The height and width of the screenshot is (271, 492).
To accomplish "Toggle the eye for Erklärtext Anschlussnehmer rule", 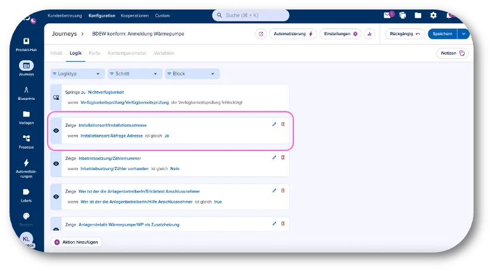I will tap(56, 197).
